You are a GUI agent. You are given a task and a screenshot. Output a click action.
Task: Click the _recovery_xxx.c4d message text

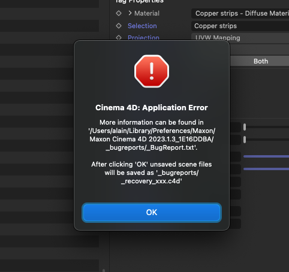pyautogui.click(x=152, y=181)
